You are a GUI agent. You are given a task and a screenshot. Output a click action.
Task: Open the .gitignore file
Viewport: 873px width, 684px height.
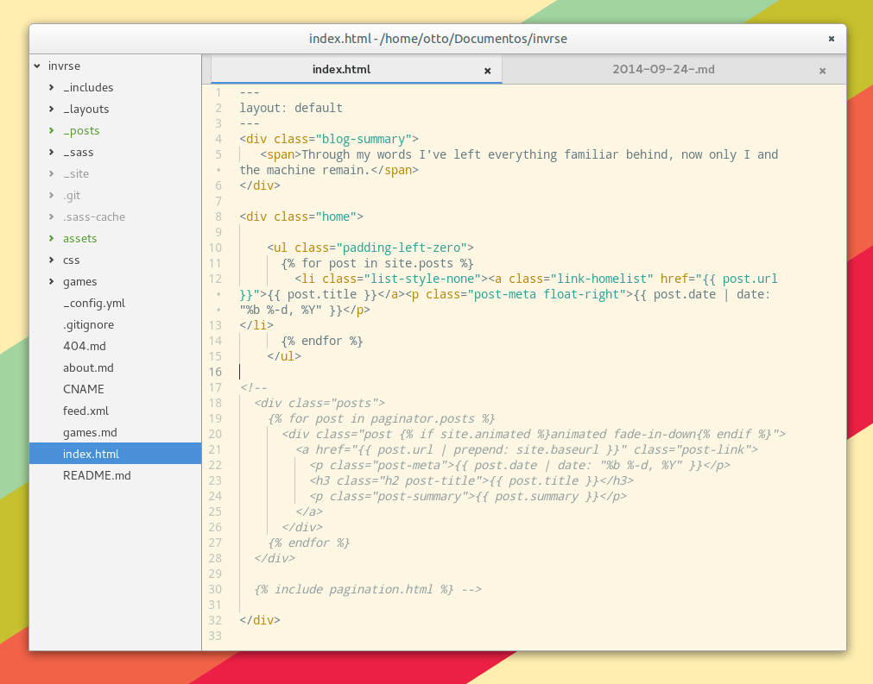point(89,325)
